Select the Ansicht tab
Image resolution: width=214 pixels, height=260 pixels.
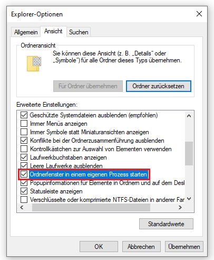pyautogui.click(x=53, y=31)
